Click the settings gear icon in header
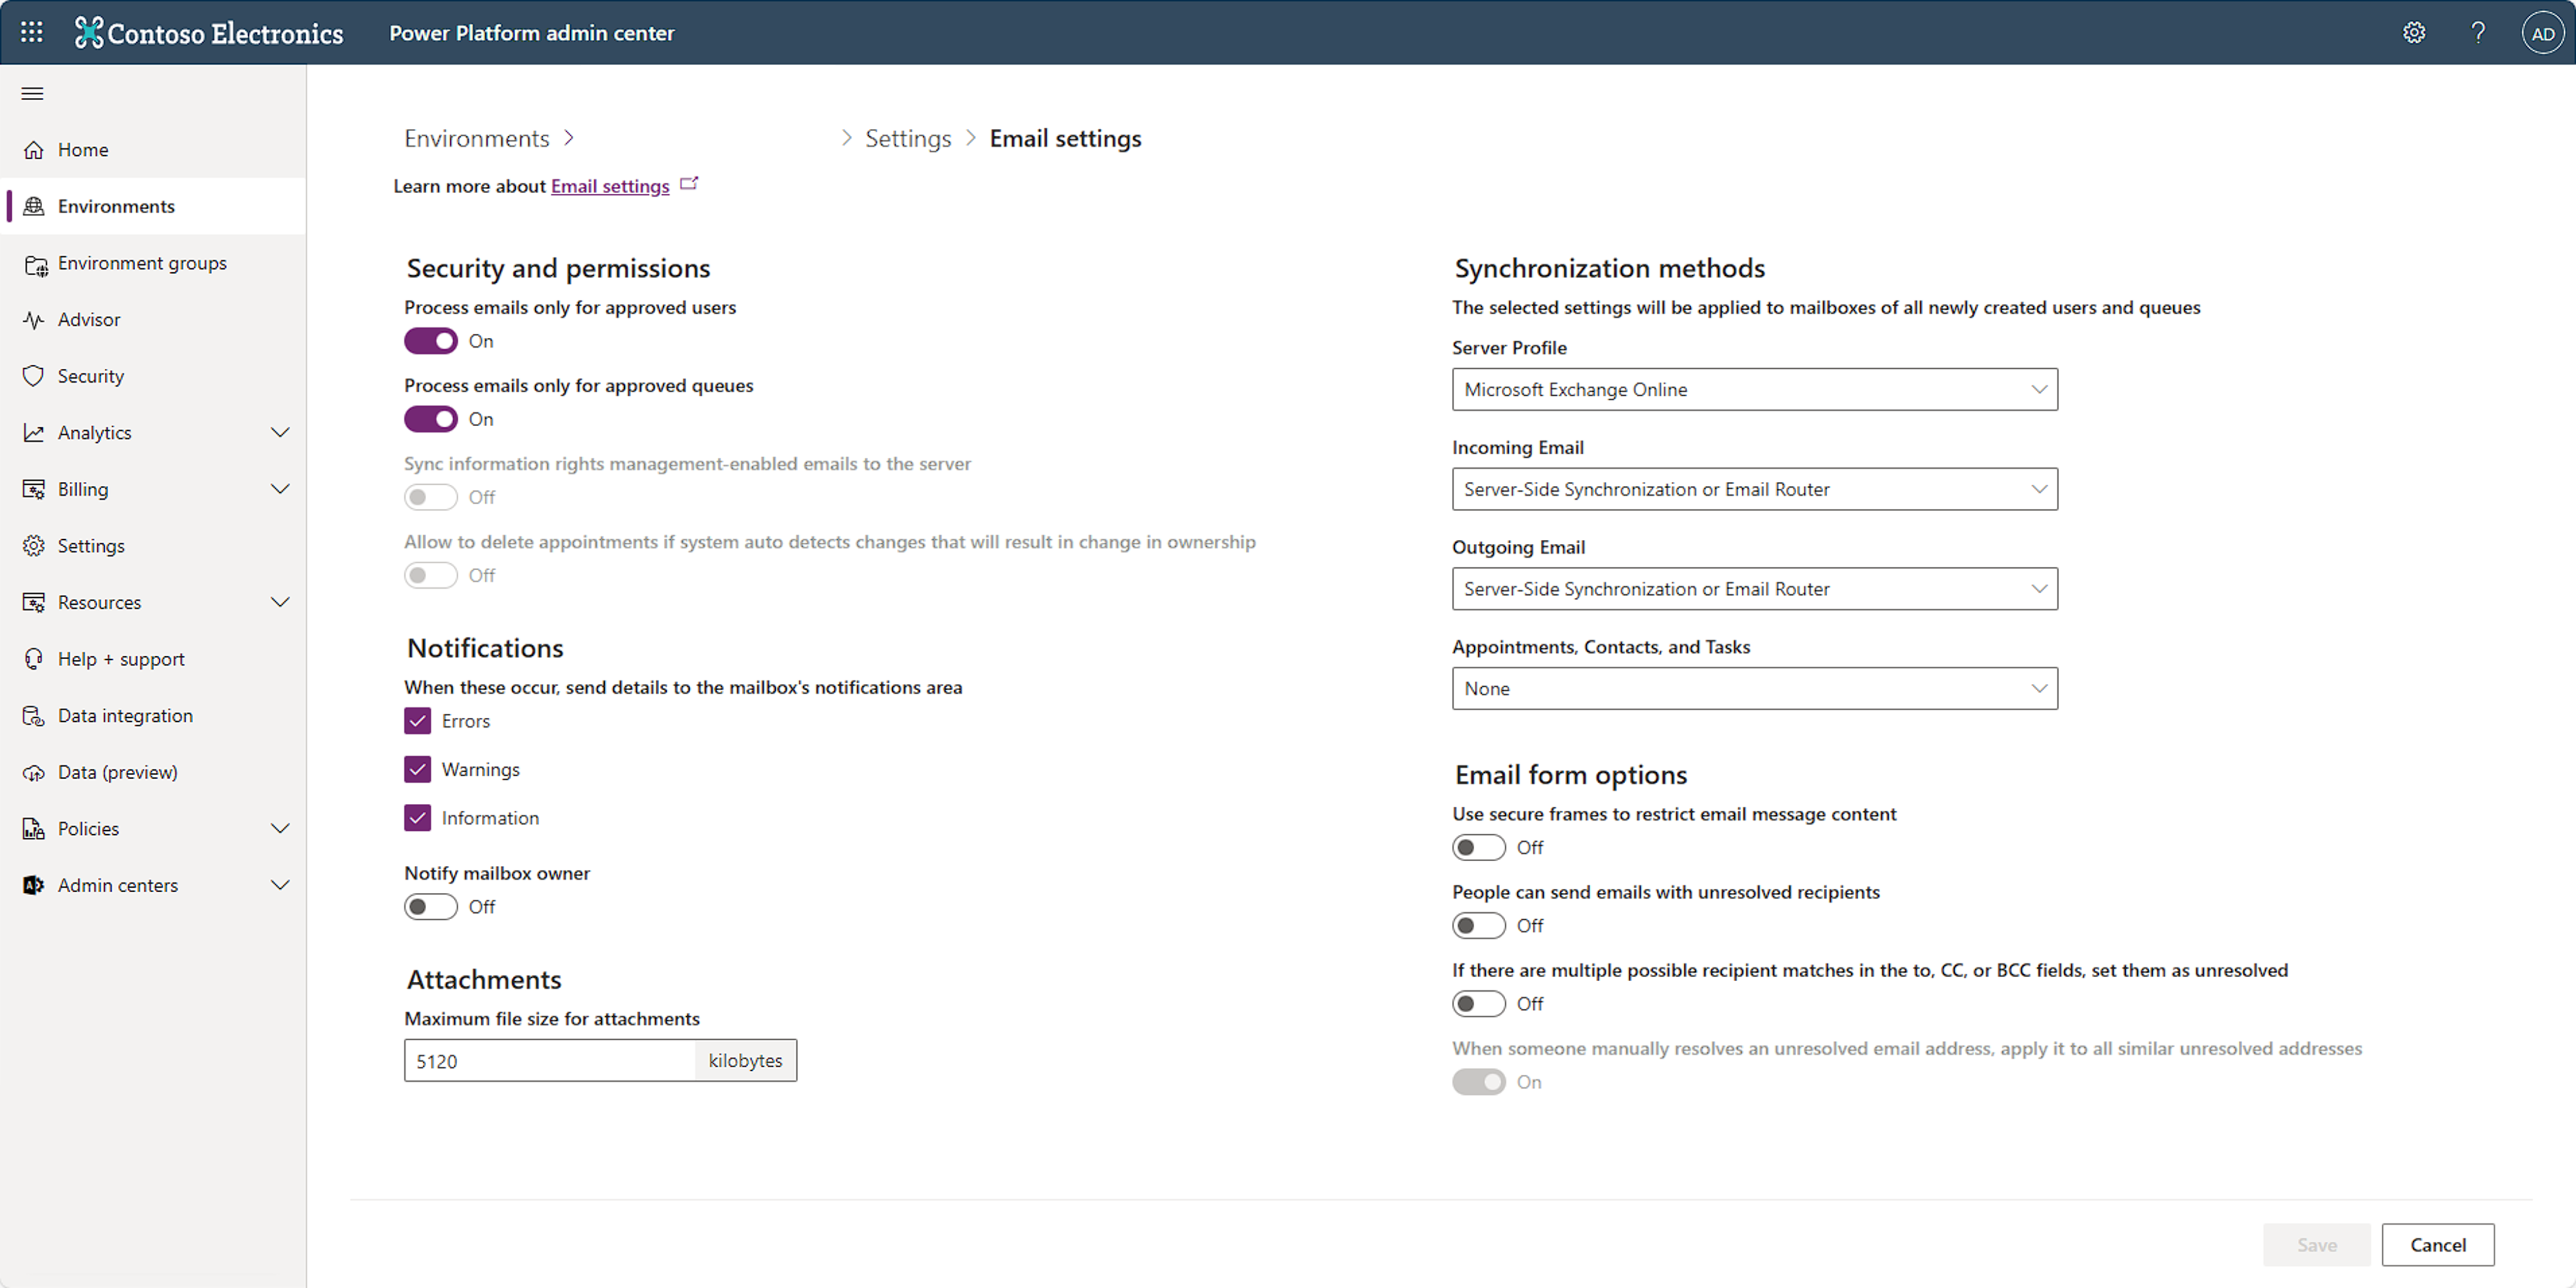 tap(2413, 33)
